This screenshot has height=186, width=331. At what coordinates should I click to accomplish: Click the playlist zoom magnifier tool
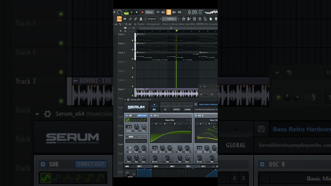[x=126, y=24]
